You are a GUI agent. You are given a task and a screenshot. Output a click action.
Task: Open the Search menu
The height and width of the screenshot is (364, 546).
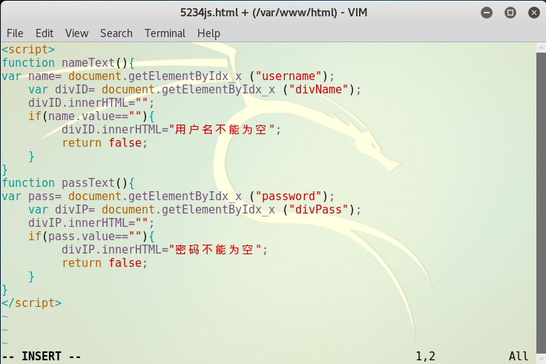pyautogui.click(x=116, y=33)
